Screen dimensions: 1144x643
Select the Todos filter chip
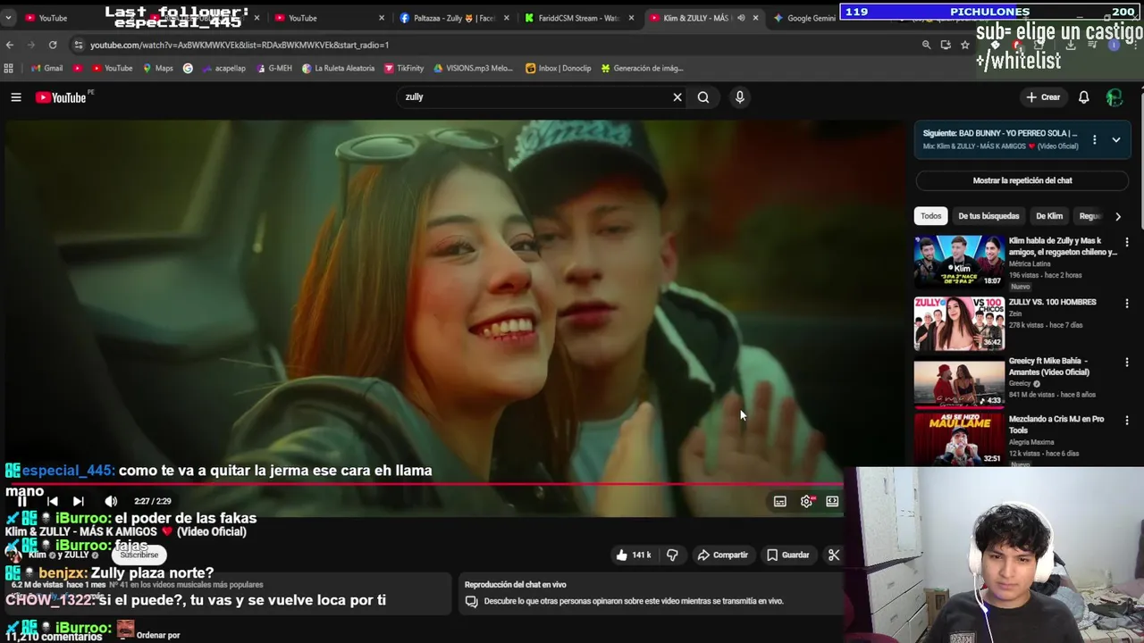931,216
